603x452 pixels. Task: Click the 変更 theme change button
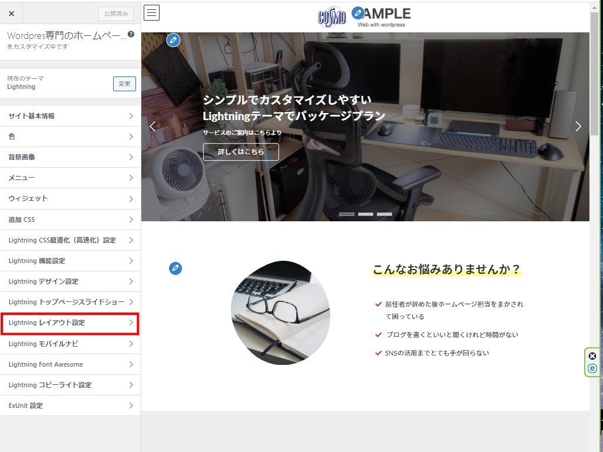click(124, 84)
